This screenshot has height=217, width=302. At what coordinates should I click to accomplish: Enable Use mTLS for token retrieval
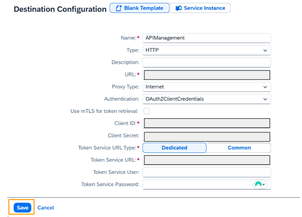tap(146, 111)
